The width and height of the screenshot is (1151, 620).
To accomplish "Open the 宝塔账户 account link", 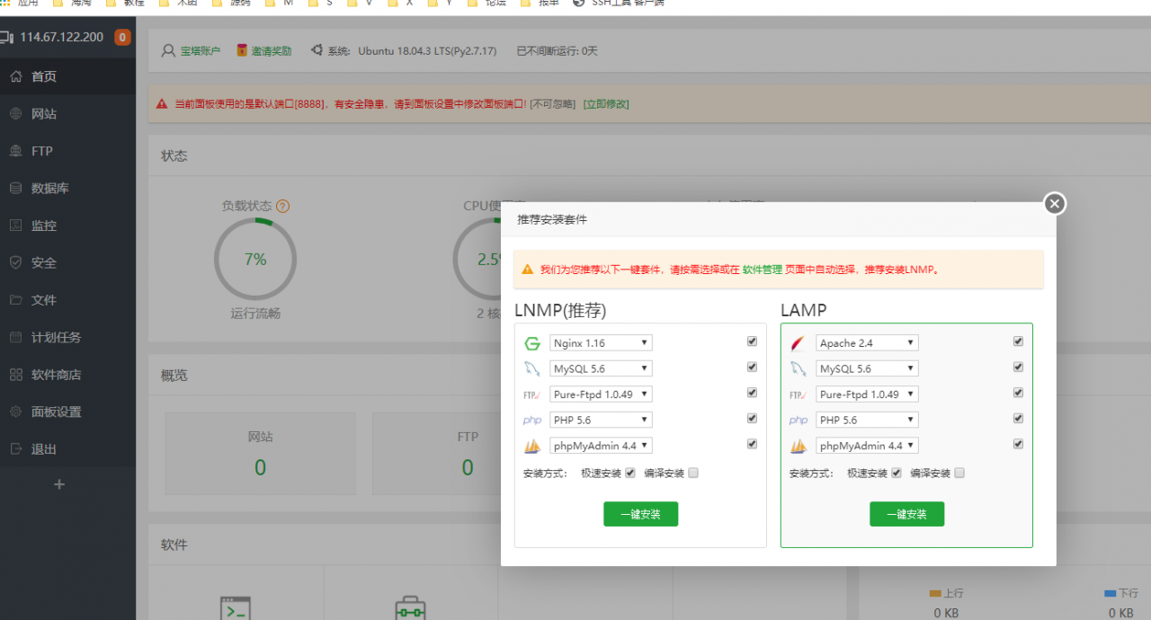I will [201, 51].
